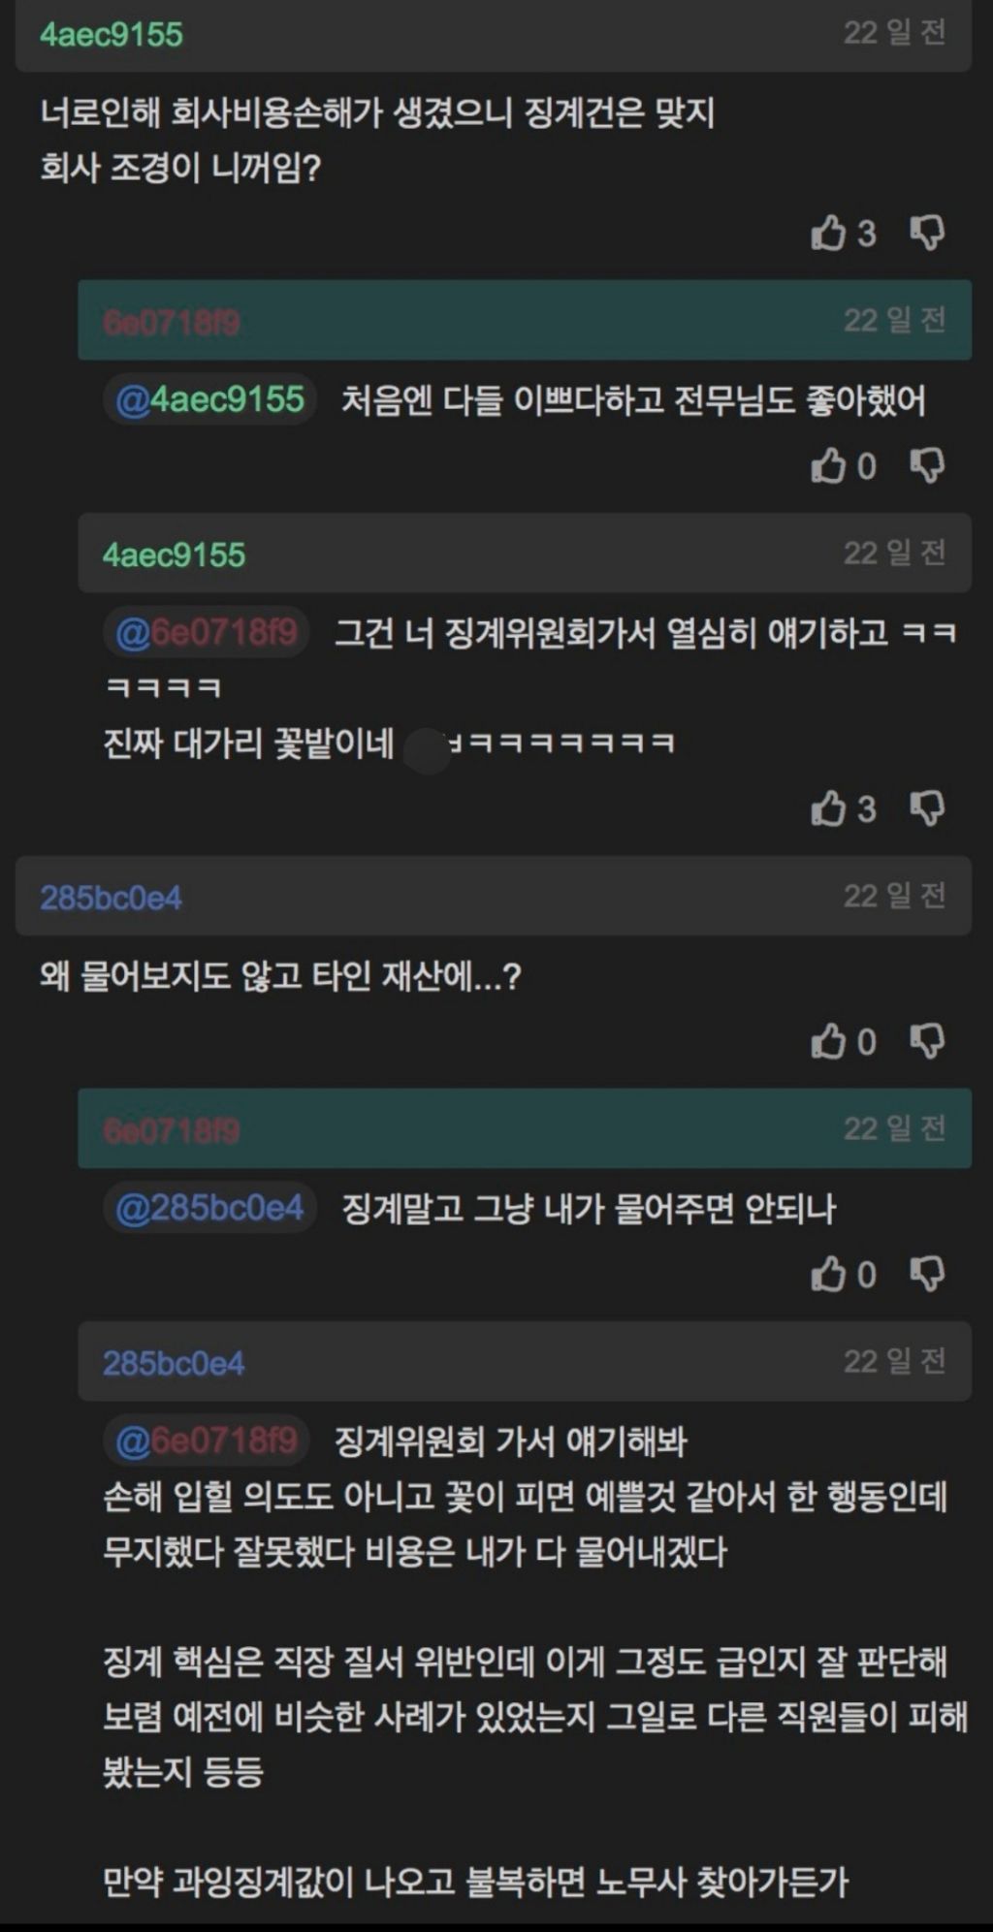This screenshot has height=1932, width=993.
Task: Like the comment 왜 물어보지도 않고 타인 재산에
Action: [828, 1041]
